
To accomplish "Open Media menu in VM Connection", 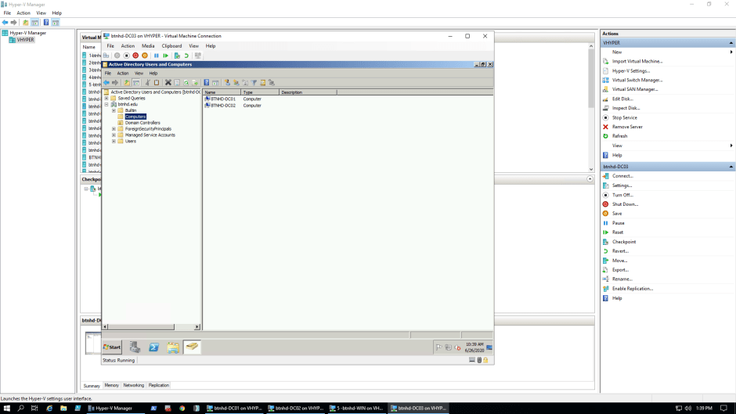I will pyautogui.click(x=148, y=46).
